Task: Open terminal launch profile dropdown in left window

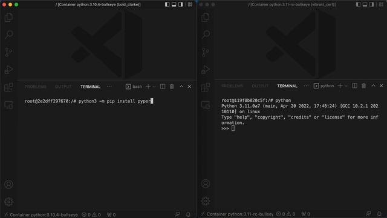Action: (x=154, y=87)
